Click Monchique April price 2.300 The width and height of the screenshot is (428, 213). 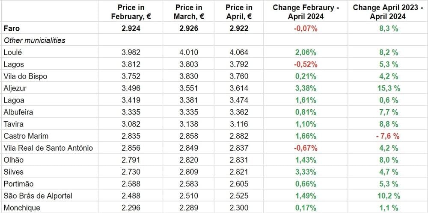point(239,208)
